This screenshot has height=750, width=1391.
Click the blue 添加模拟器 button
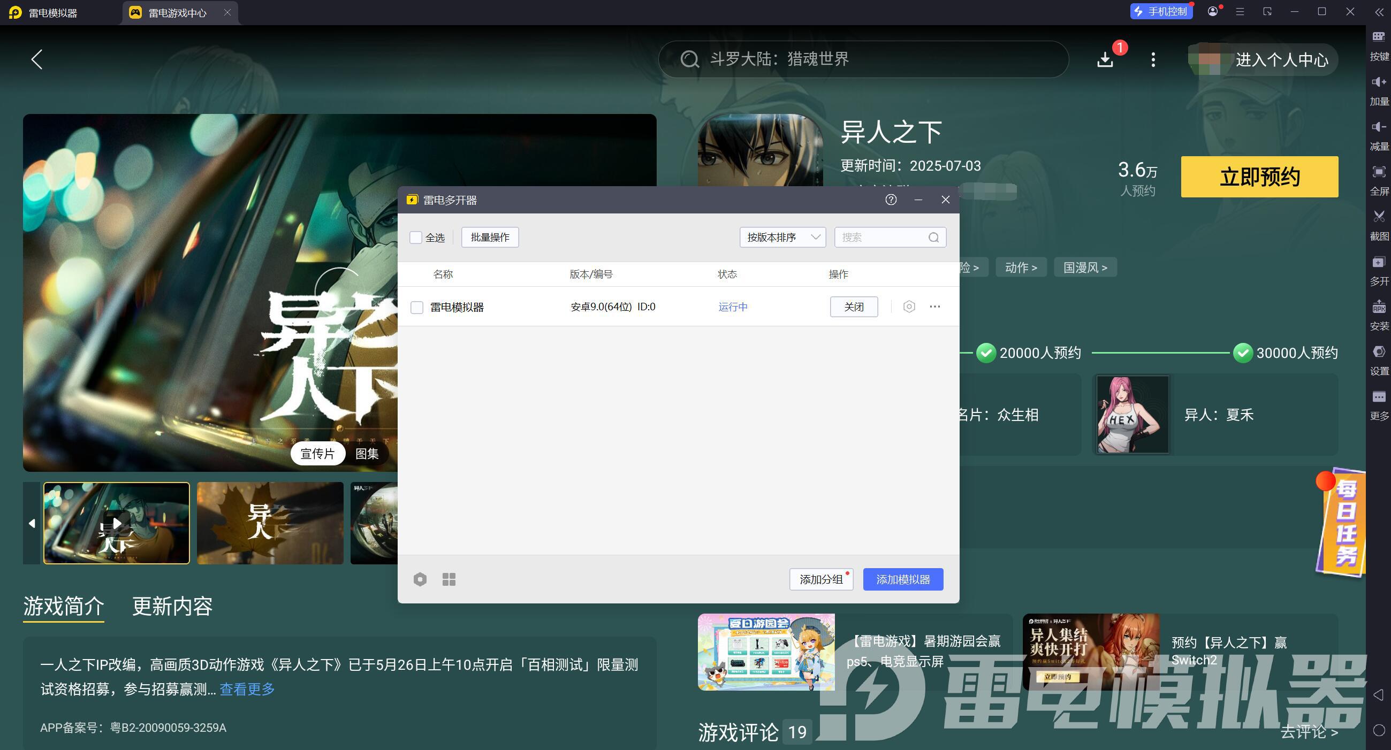[x=902, y=579]
